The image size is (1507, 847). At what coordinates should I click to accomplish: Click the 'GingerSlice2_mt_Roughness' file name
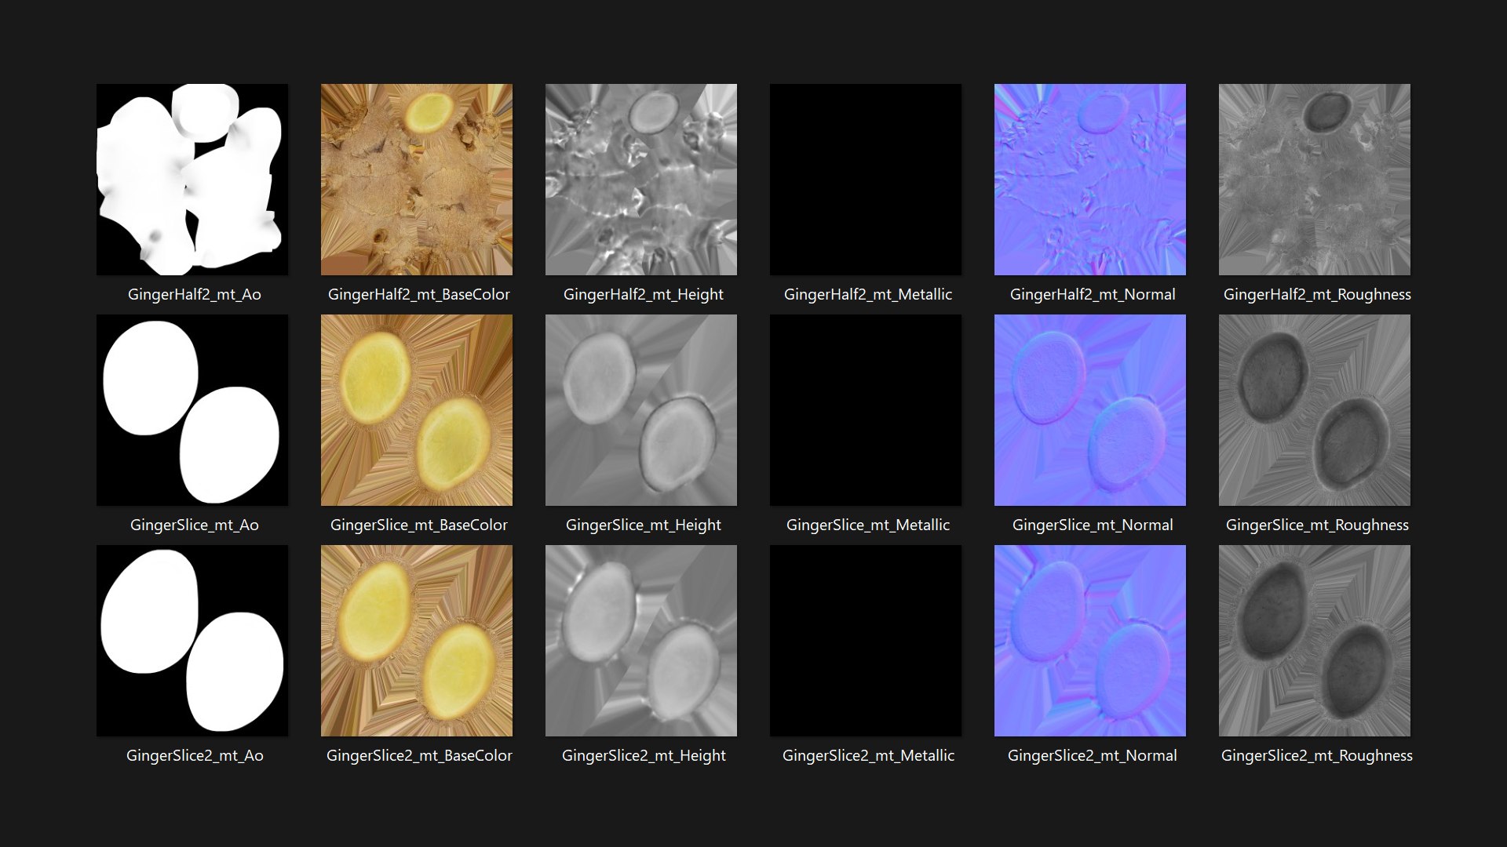coord(1317,756)
